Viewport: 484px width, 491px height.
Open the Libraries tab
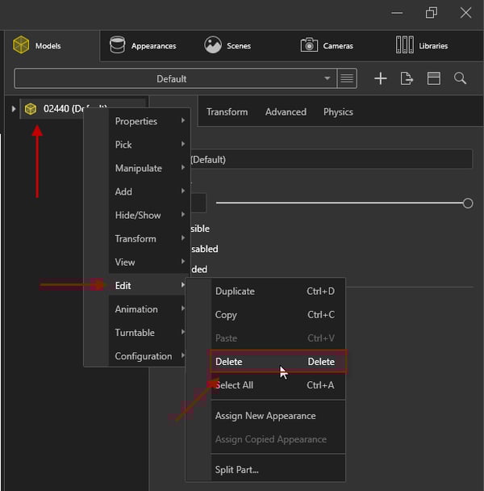pos(421,46)
